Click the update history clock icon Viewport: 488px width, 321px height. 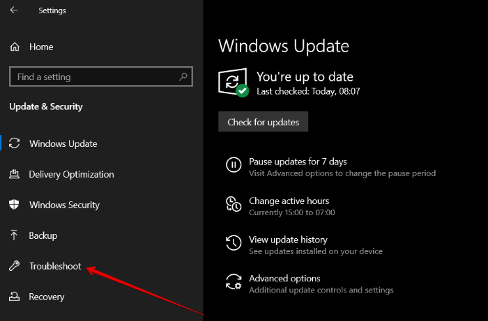pyautogui.click(x=234, y=243)
